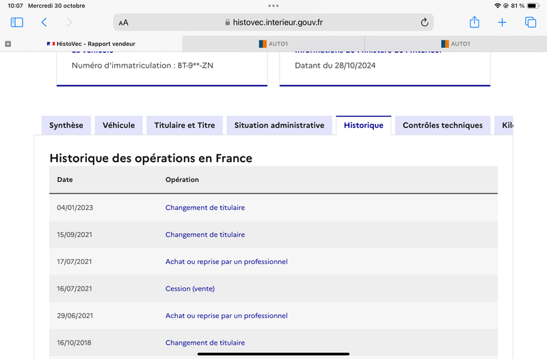Open the Cession (vente) link
Viewport: 547px width, 359px height.
[x=190, y=289]
